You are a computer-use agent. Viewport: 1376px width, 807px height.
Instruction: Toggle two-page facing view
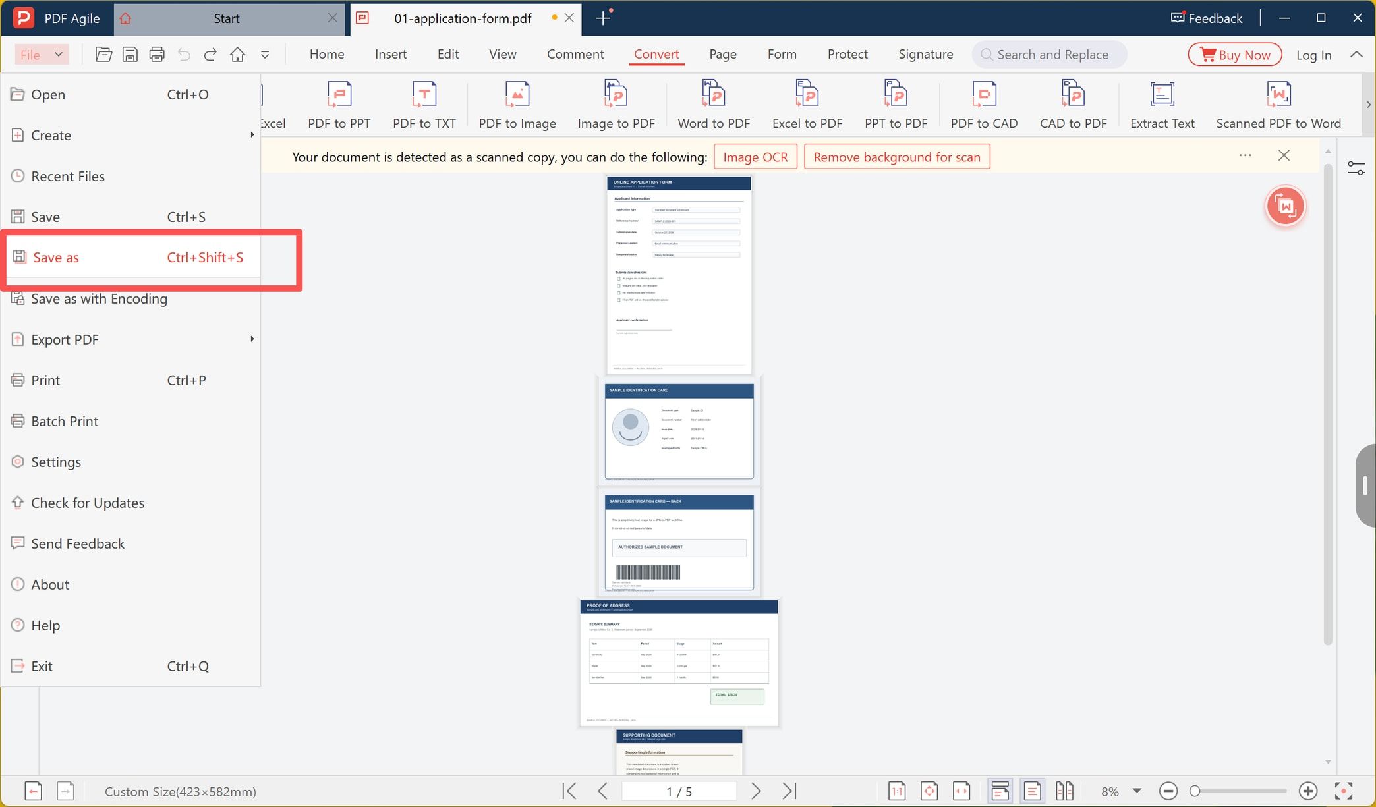[1064, 791]
